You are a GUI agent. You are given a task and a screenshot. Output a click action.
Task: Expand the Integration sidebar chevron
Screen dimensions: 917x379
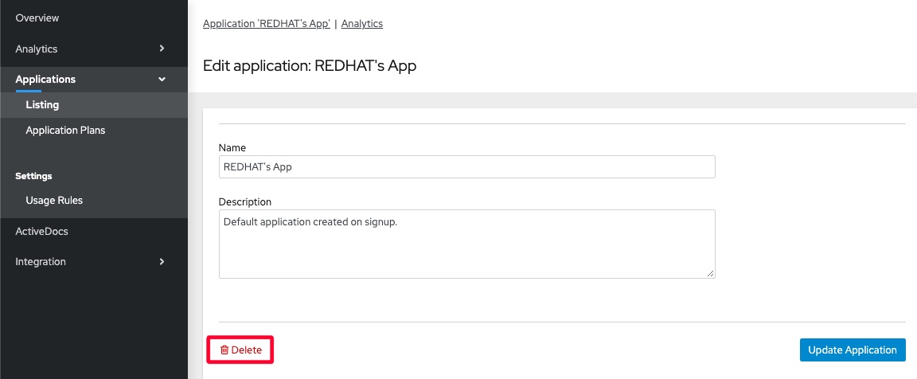tap(162, 261)
